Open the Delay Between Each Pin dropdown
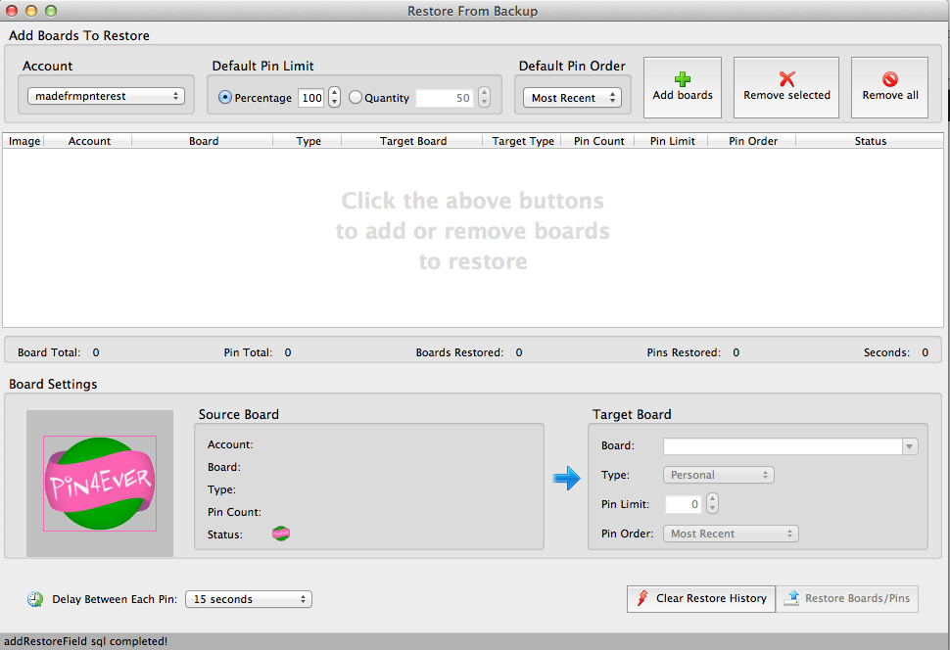Viewport: 950px width, 650px height. point(249,599)
